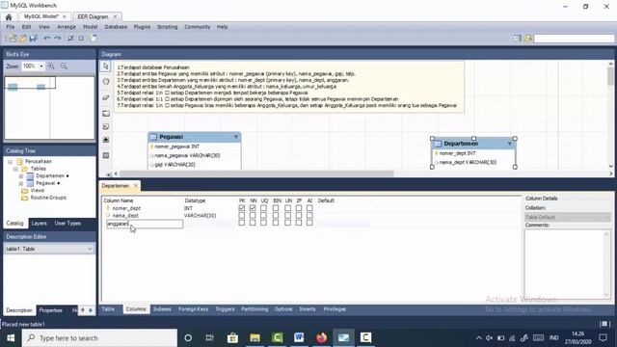
Task: Check AI for nomer_dept column
Action: 309,208
